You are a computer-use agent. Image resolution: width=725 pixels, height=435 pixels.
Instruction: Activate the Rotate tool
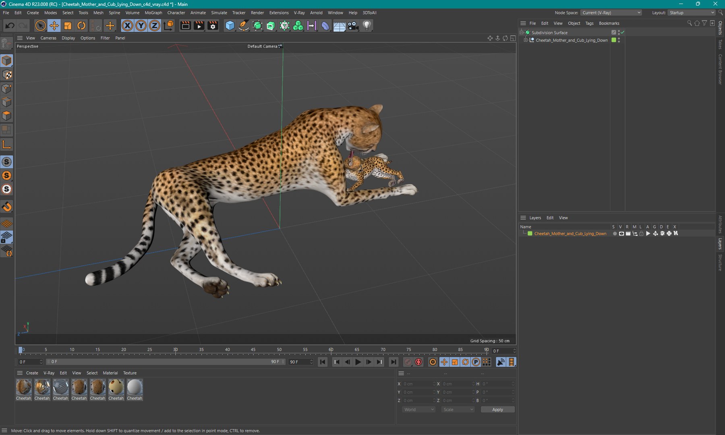[x=81, y=26]
